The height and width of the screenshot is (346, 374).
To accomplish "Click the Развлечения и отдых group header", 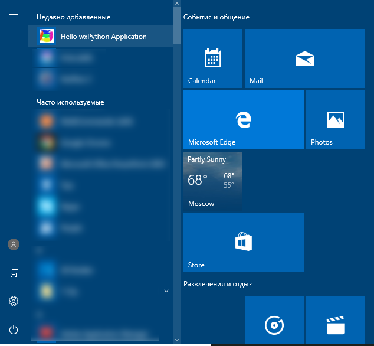I will [218, 284].
